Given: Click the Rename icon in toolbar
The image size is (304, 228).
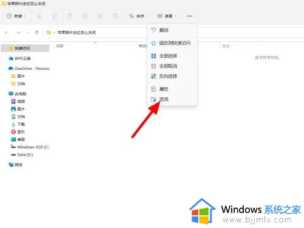Looking at the screenshot, I should coord(85,16).
